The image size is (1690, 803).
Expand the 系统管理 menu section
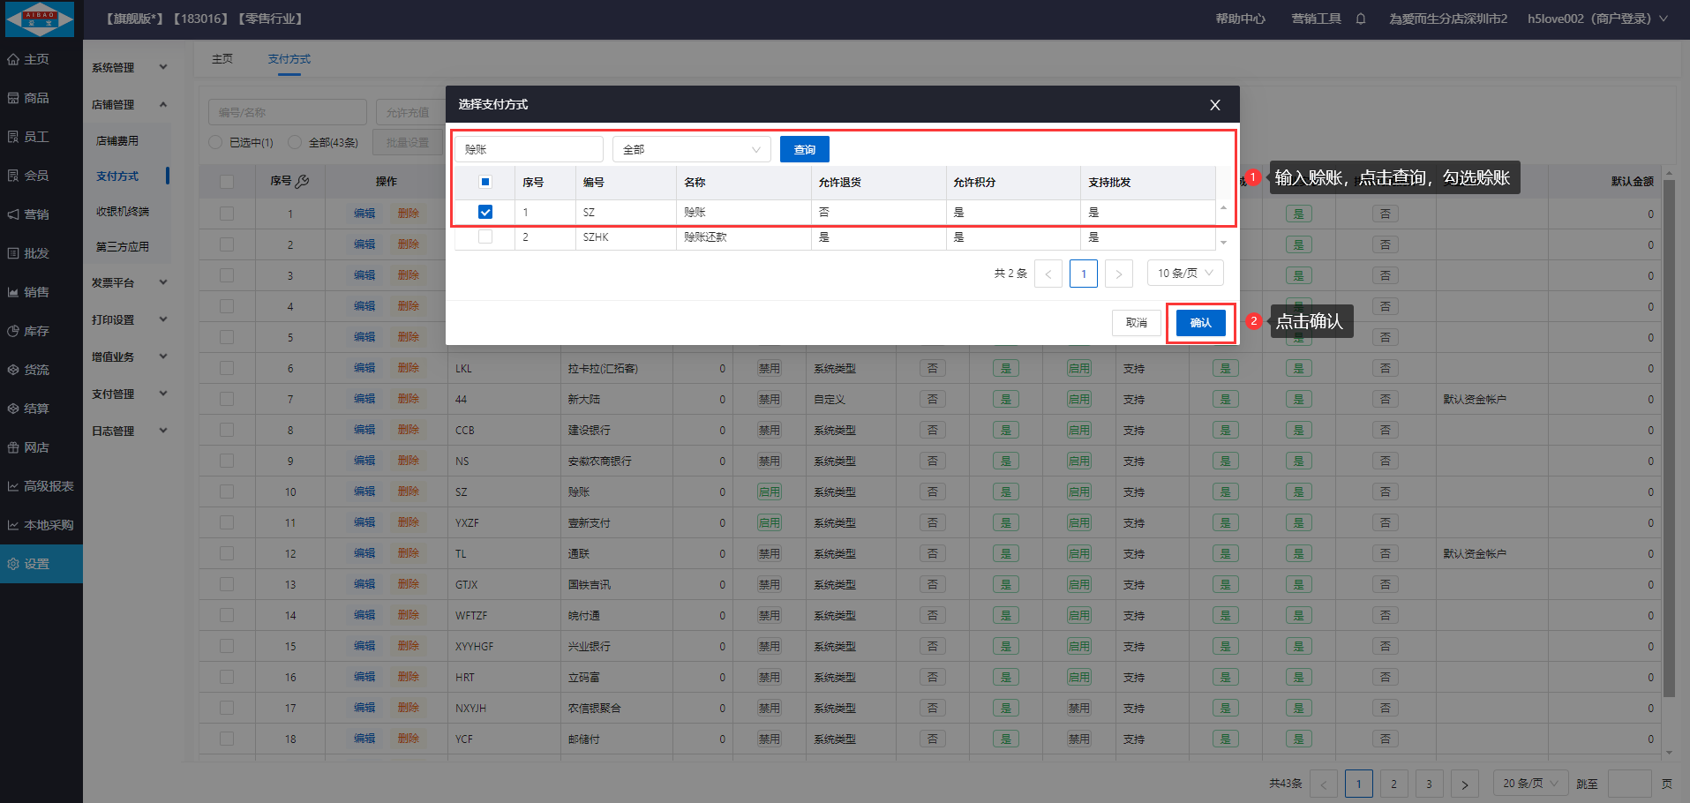coord(129,67)
